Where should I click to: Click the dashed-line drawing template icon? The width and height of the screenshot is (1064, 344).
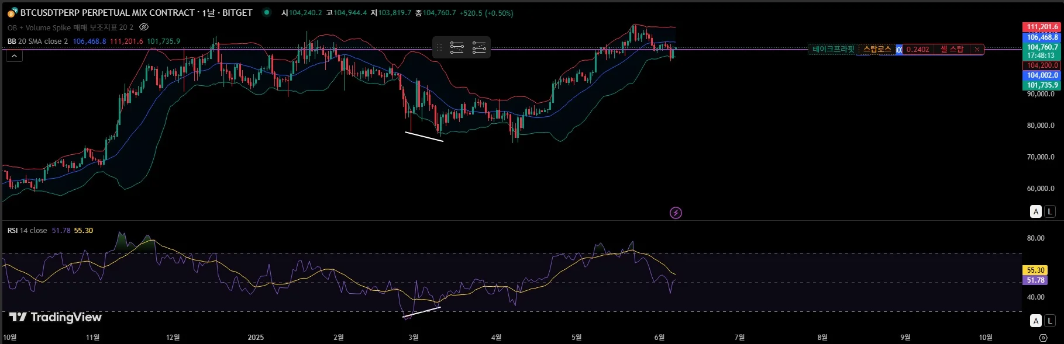point(479,48)
